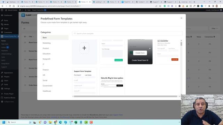Viewport: 223px width, 125px height.
Task: Click the Create Form button
Action: (x=140, y=53)
